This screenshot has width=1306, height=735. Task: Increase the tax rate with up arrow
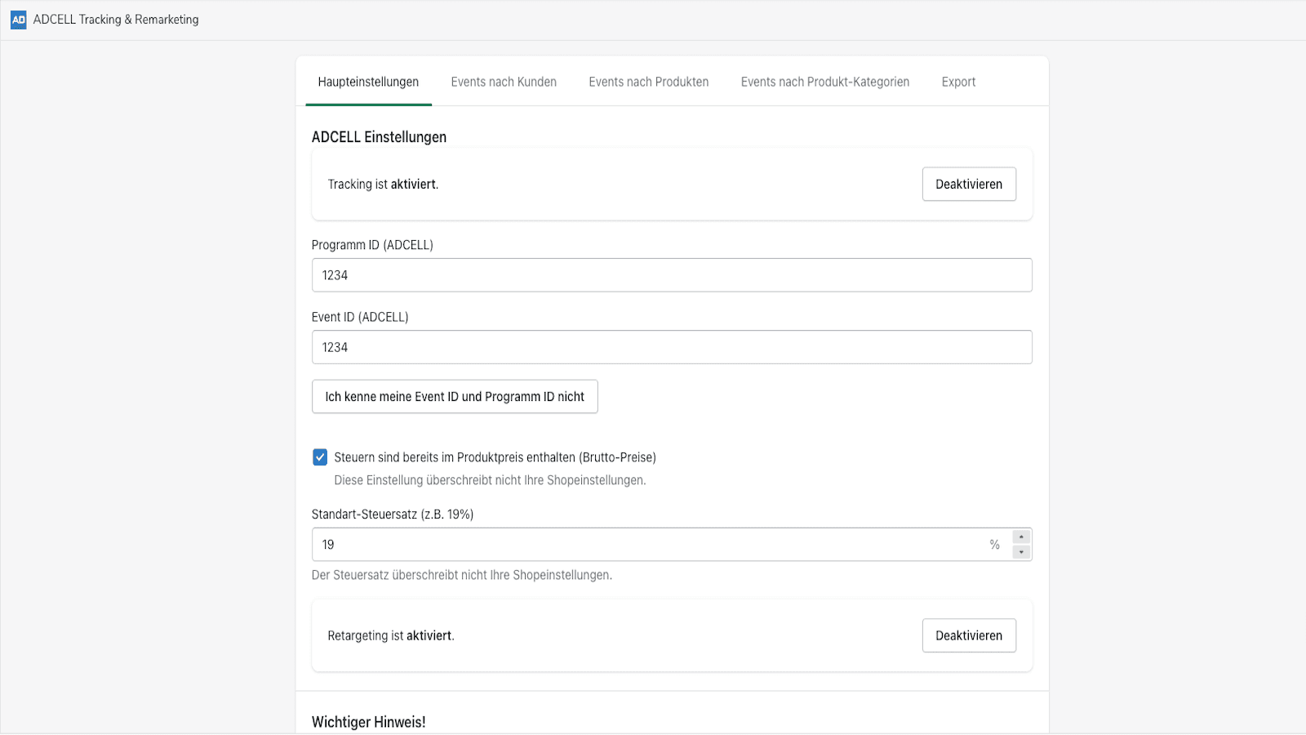(1021, 537)
